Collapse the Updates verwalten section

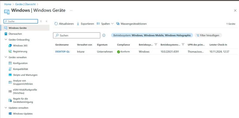coord(6,108)
